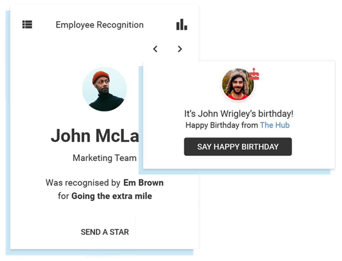Click the SAY HAPPY BIRTHDAY button
This screenshot has width=342, height=261.
238,147
